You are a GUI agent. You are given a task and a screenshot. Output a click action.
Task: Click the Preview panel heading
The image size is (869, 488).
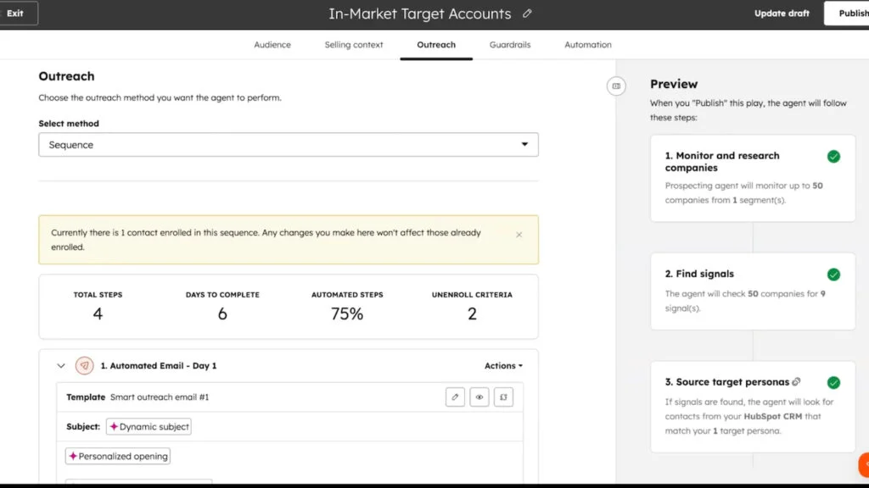(x=673, y=84)
